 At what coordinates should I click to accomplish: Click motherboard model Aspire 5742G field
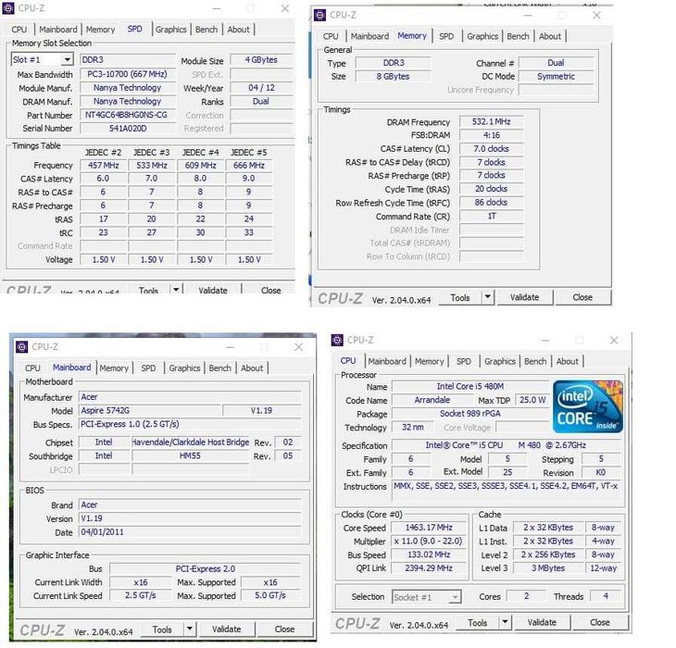[150, 411]
